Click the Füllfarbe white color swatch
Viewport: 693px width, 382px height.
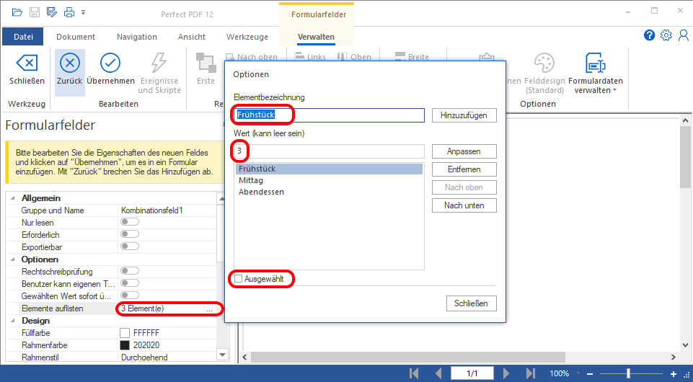pyautogui.click(x=125, y=333)
